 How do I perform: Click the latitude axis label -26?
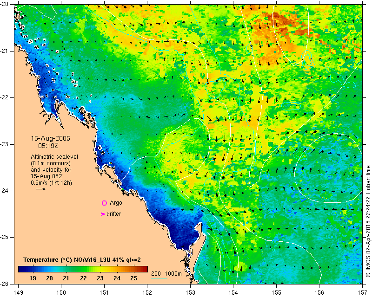5,284
